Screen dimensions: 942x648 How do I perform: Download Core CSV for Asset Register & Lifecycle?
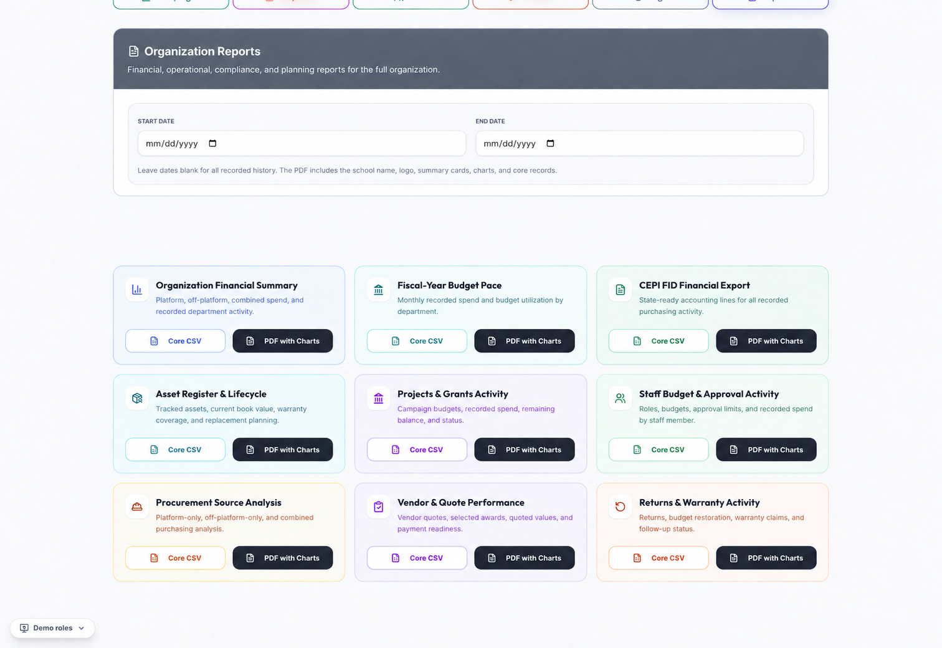175,449
